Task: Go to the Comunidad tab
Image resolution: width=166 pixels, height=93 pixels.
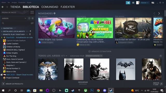Action: point(50,7)
